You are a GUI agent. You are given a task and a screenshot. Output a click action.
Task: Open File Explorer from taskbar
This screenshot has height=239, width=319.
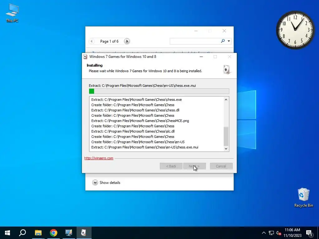(38, 233)
